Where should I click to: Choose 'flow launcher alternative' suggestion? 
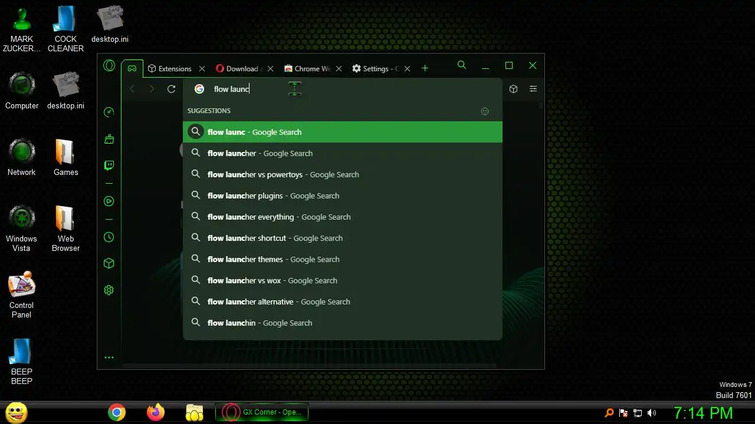tap(343, 302)
